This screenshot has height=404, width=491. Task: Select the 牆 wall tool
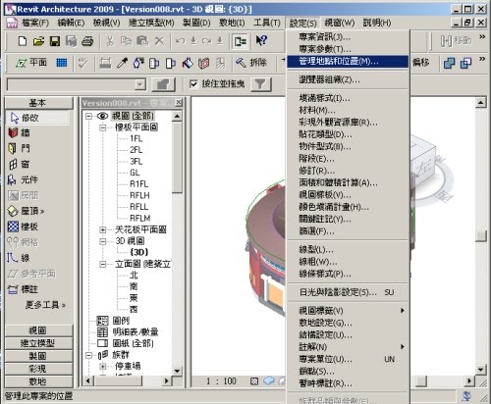coord(19,132)
